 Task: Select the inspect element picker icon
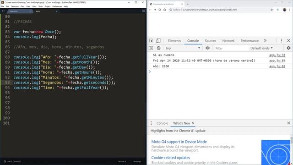[151, 41]
